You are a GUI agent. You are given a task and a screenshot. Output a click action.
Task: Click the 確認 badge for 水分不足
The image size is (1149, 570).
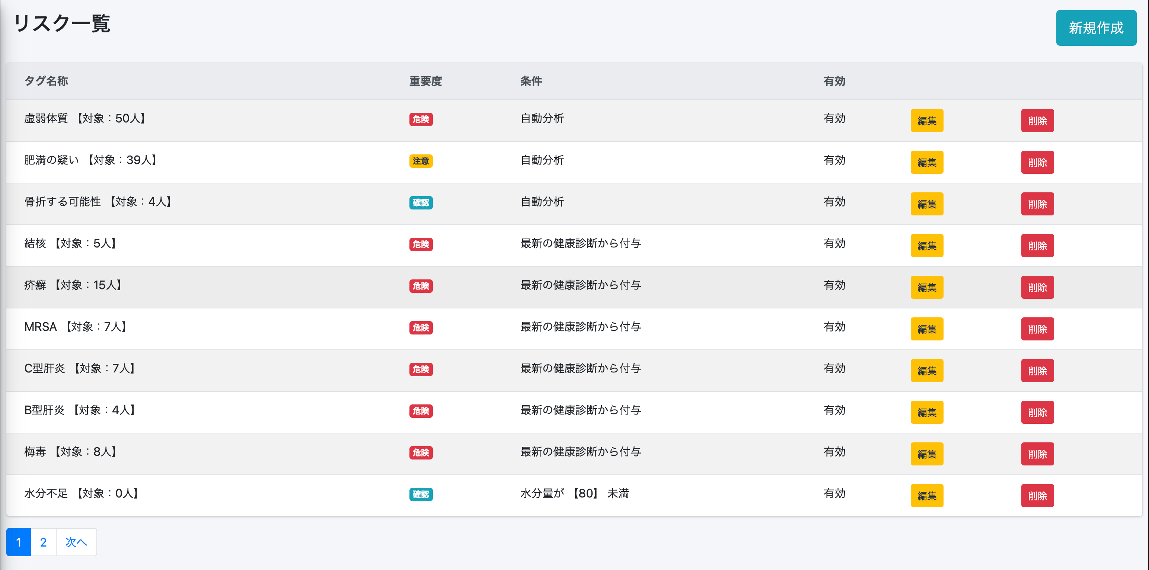[x=421, y=494]
